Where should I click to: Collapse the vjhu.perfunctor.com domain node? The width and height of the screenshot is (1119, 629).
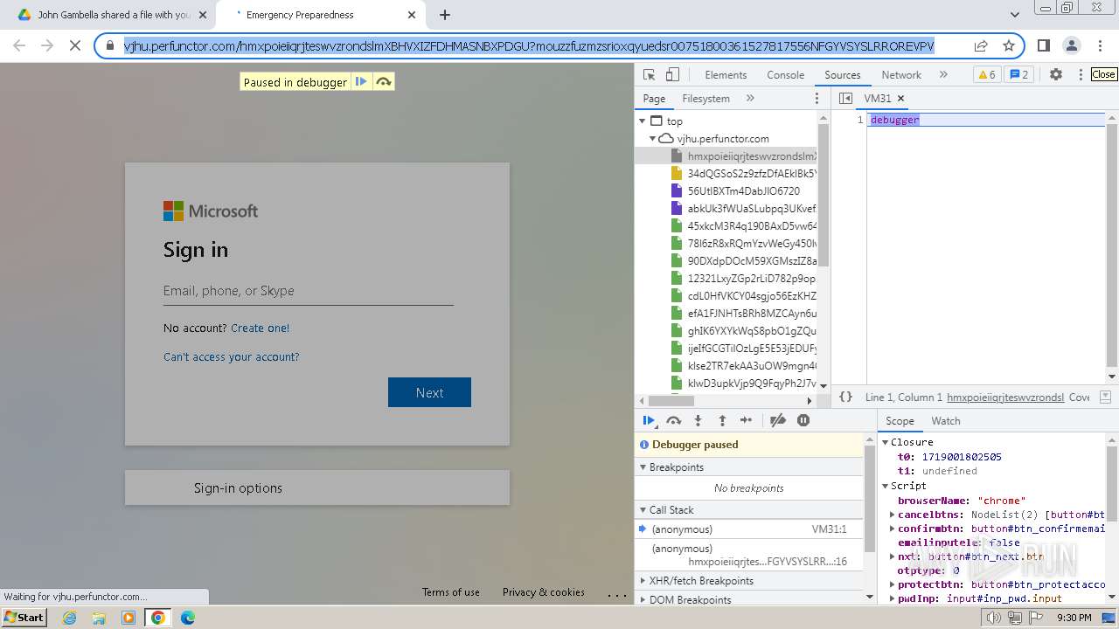click(652, 139)
